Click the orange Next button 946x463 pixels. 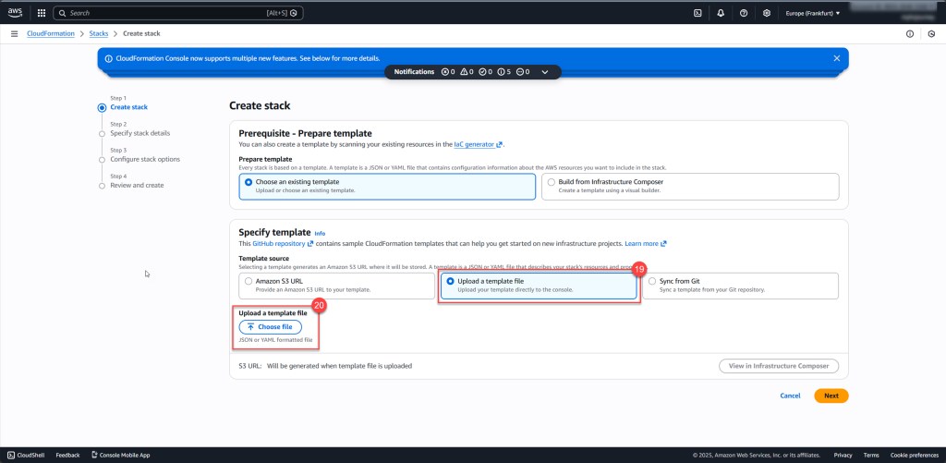tap(831, 396)
